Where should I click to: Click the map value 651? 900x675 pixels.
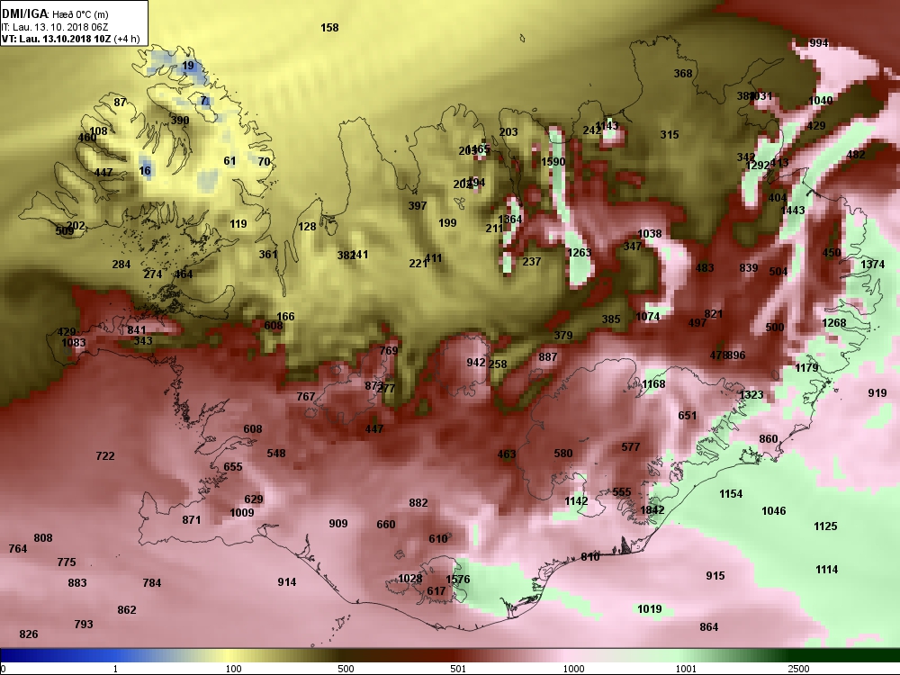(687, 416)
